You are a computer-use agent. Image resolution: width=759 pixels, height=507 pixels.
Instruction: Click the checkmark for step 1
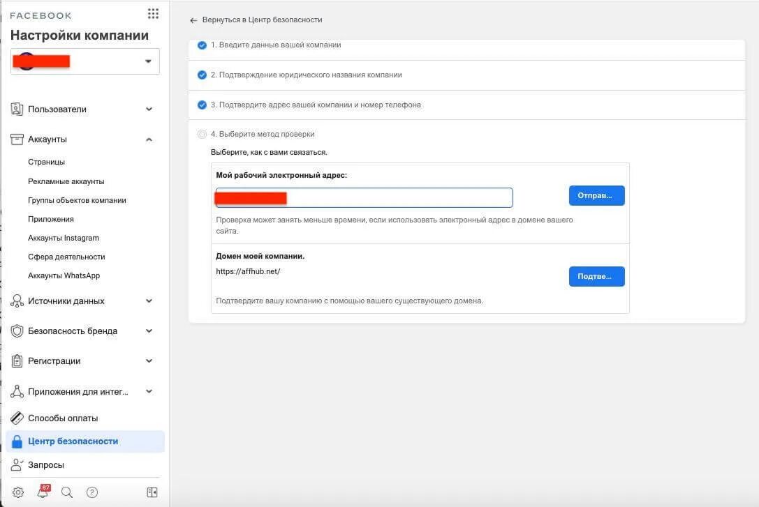coord(202,45)
